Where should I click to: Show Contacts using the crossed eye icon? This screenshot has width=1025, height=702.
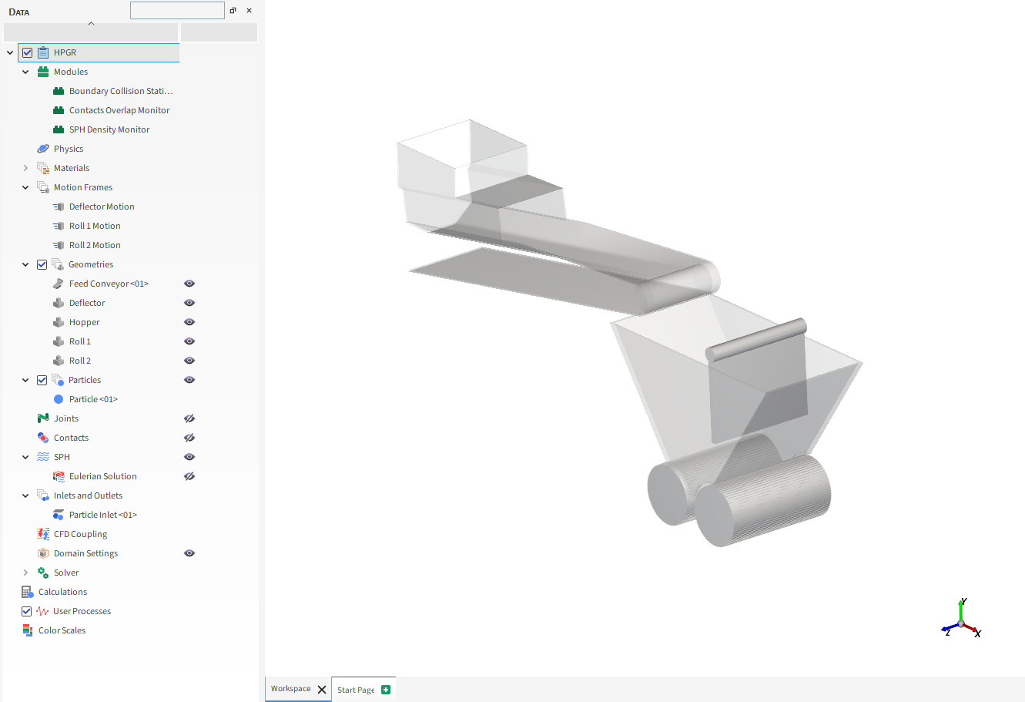coord(189,438)
